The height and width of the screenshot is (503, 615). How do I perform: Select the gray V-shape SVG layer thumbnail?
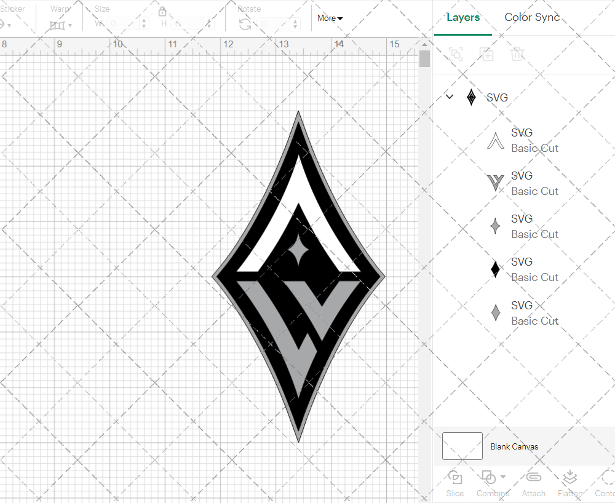(x=495, y=183)
